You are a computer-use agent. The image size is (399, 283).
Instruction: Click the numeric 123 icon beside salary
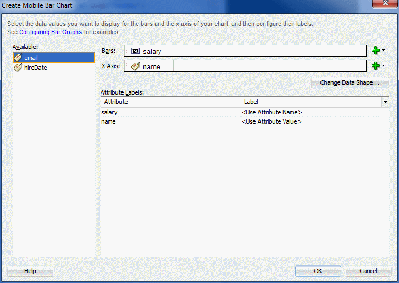[x=135, y=51]
